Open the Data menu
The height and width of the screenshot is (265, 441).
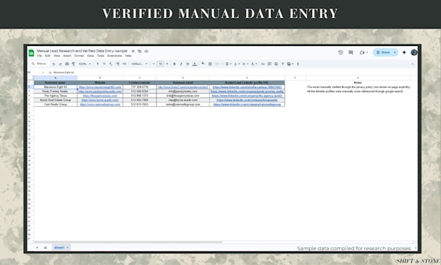pos(90,56)
